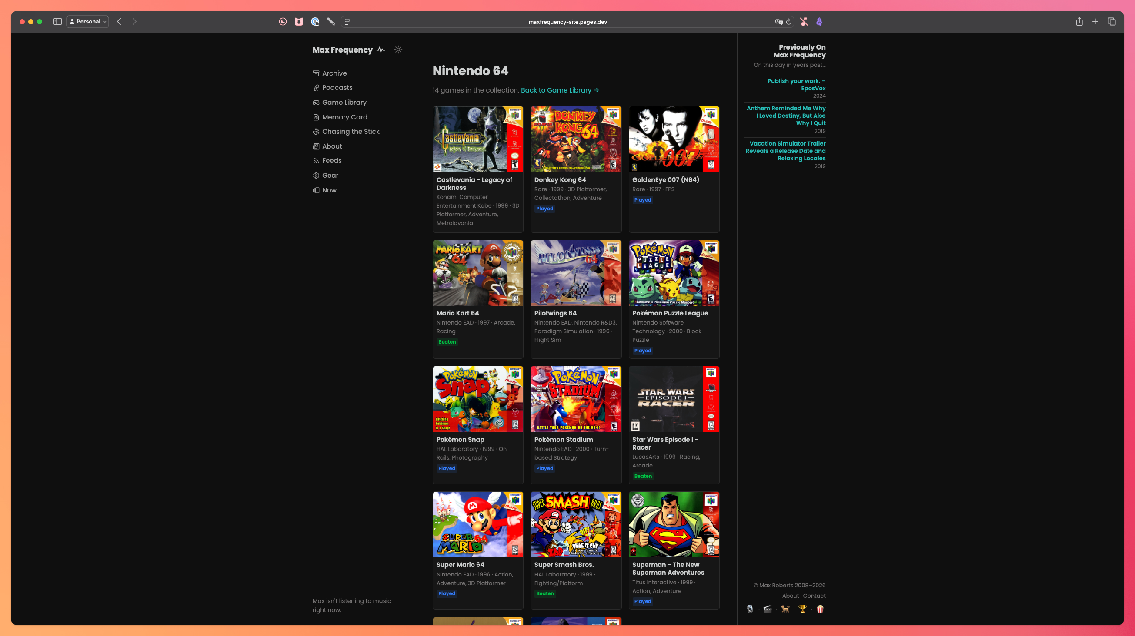Open the Archive section in the sidebar
Viewport: 1135px width, 636px height.
click(x=334, y=73)
